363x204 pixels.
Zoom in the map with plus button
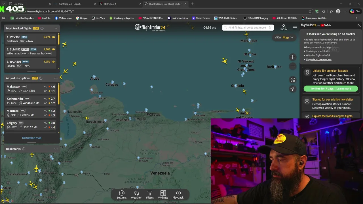pyautogui.click(x=293, y=57)
